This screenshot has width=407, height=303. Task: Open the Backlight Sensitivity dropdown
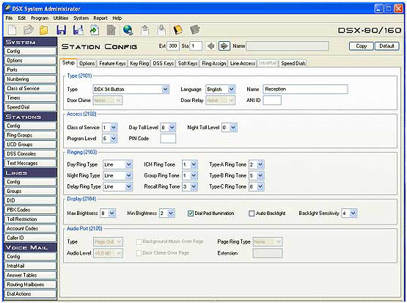pos(353,213)
